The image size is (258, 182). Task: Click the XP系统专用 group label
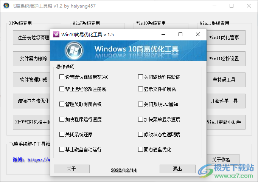click(x=20, y=23)
